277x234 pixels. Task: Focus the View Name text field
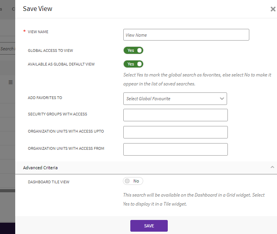[186, 35]
